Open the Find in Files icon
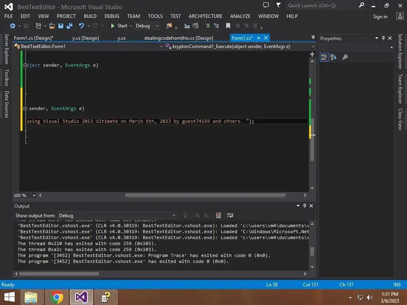This screenshot has height=305, width=407. point(169,26)
